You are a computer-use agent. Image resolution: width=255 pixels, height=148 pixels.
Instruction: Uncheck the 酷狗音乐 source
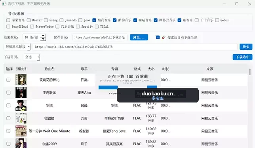pos(115,20)
